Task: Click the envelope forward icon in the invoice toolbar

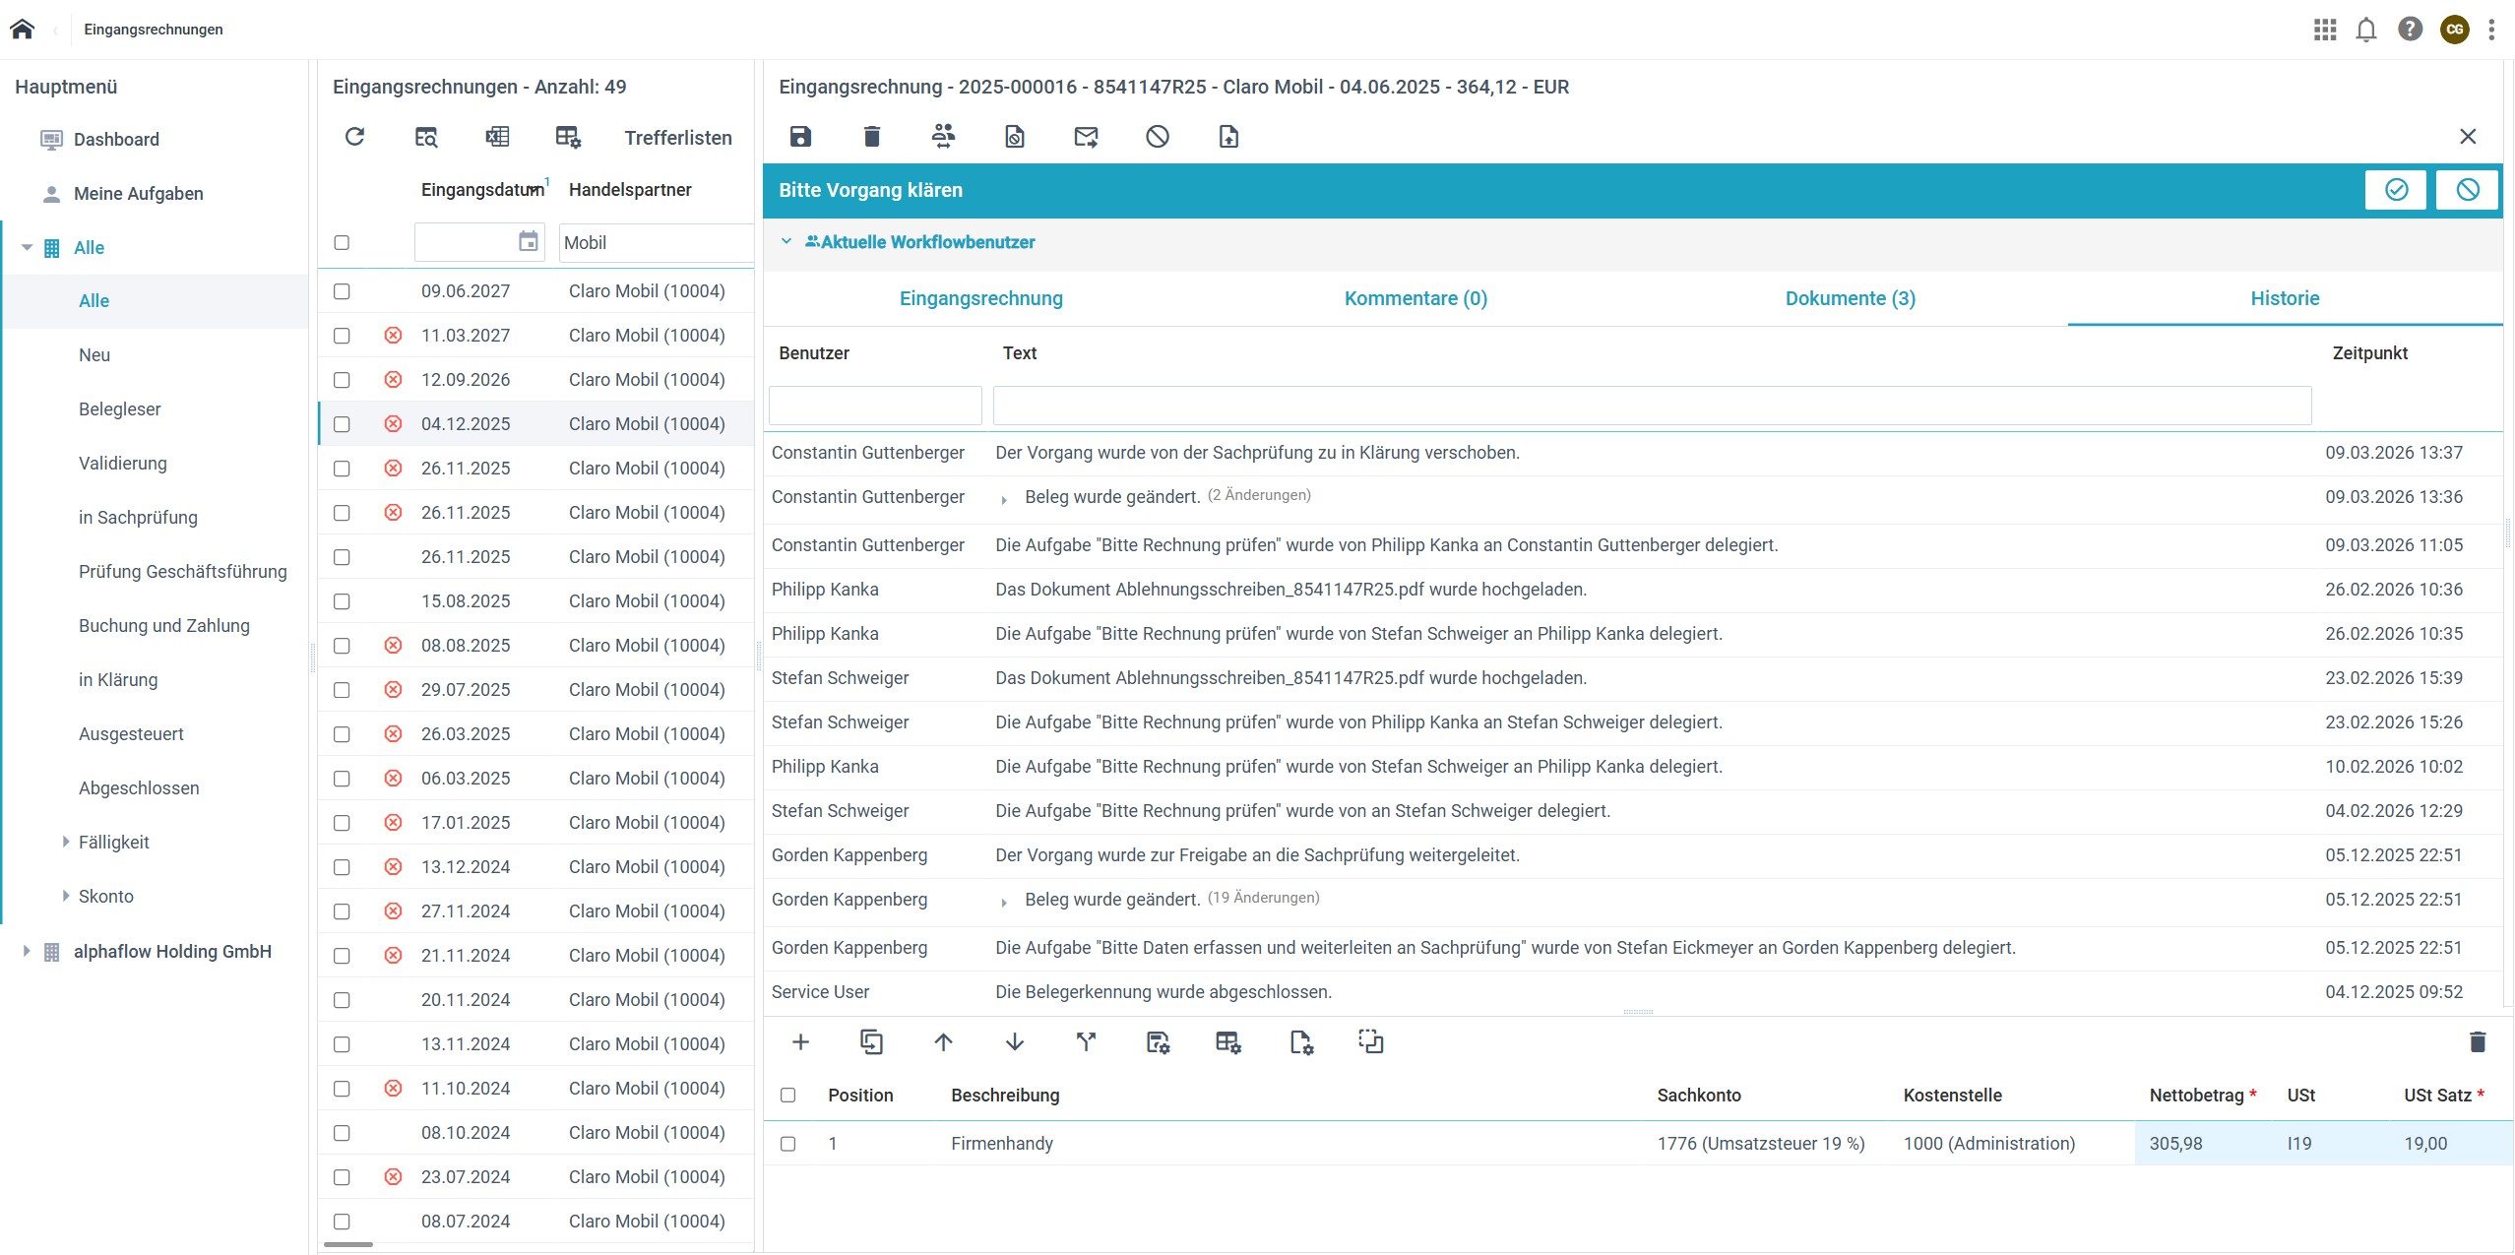Action: coord(1086,137)
